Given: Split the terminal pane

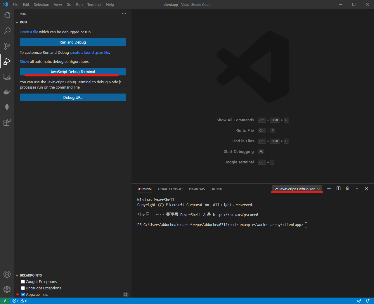Looking at the screenshot, I should pyautogui.click(x=338, y=189).
